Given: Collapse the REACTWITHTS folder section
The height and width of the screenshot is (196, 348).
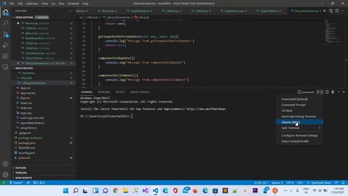Looking at the screenshot, I should click(13, 68).
